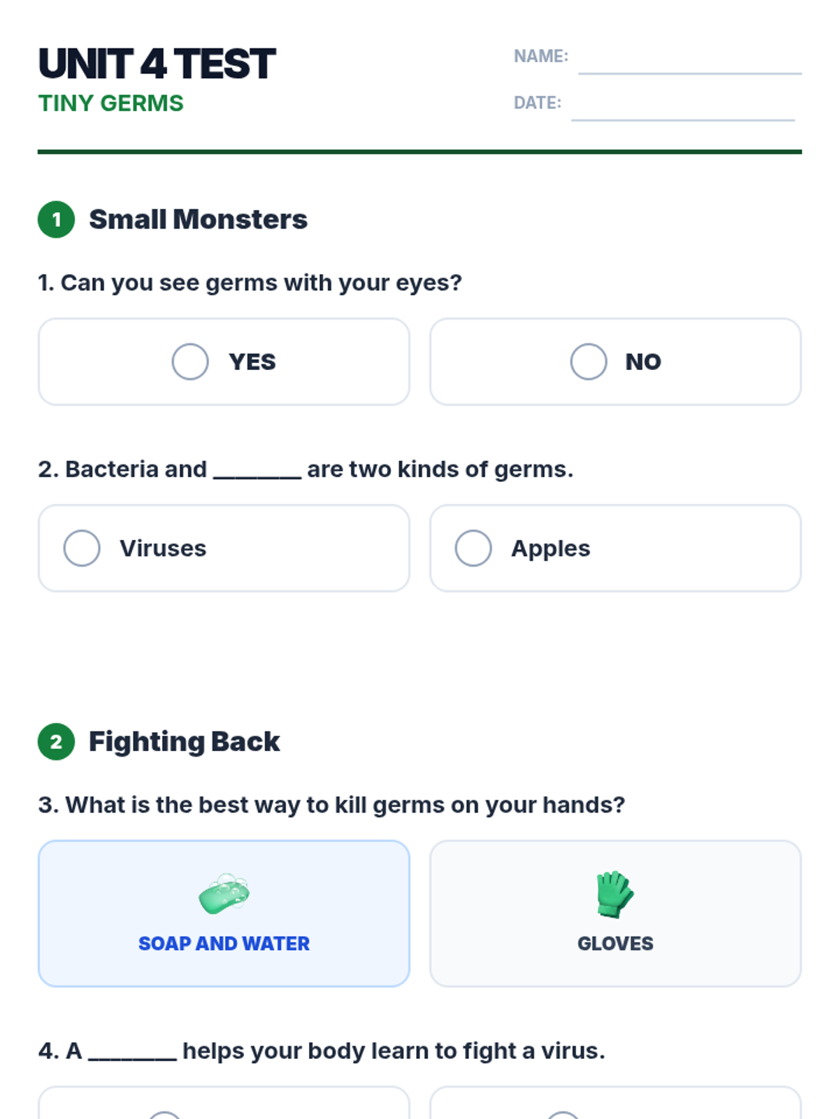Screen dimensions: 839x1119
Task: Click question 3 text about killing germs
Action: (331, 805)
